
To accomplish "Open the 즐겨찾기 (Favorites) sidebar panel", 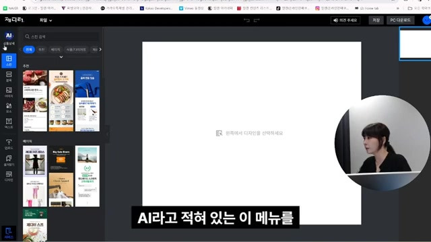I will (9, 160).
